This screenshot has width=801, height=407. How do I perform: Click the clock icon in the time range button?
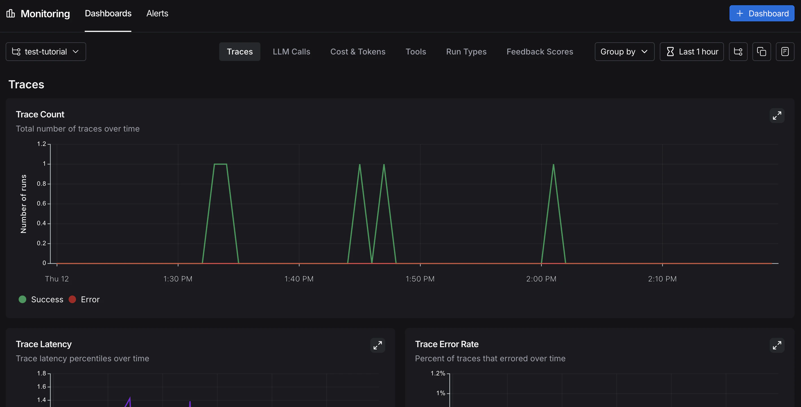(x=671, y=51)
